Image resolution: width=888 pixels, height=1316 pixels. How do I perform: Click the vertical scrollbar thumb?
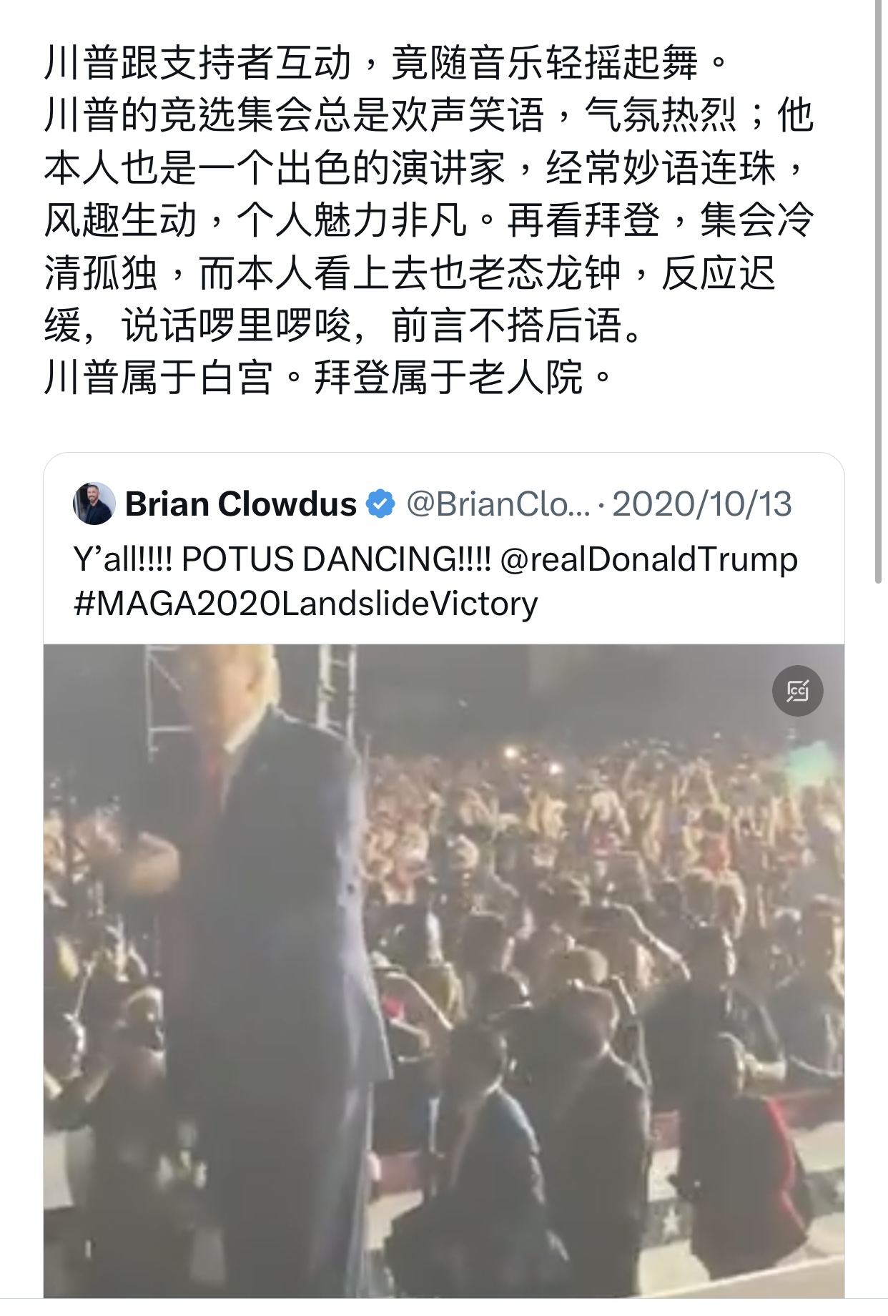[x=879, y=293]
